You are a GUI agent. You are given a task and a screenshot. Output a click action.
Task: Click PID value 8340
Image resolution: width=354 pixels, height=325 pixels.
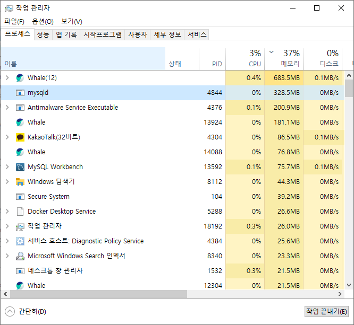[x=215, y=256]
